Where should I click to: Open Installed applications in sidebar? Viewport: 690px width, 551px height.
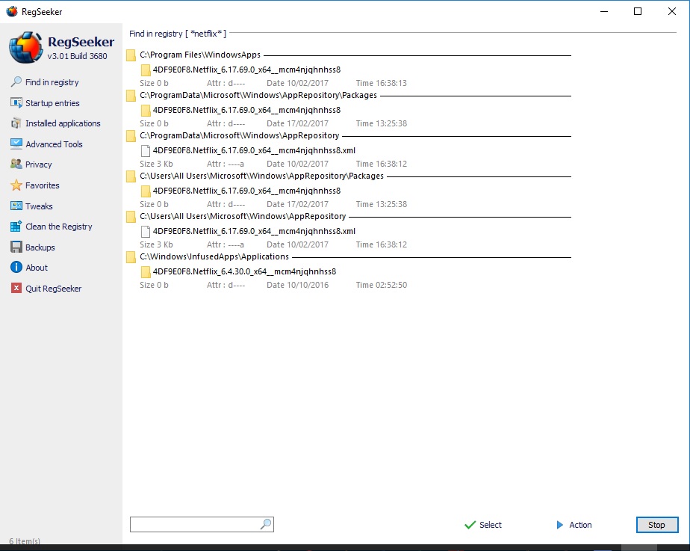tap(63, 123)
